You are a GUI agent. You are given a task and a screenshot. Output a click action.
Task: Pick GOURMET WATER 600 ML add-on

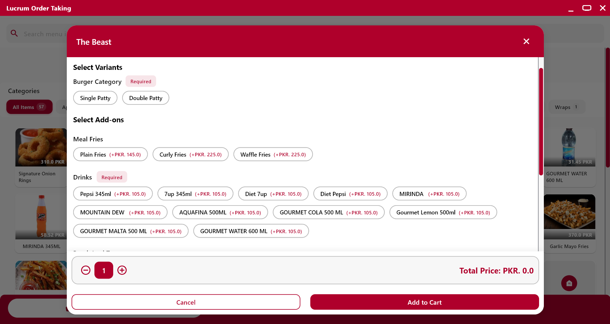tap(251, 231)
